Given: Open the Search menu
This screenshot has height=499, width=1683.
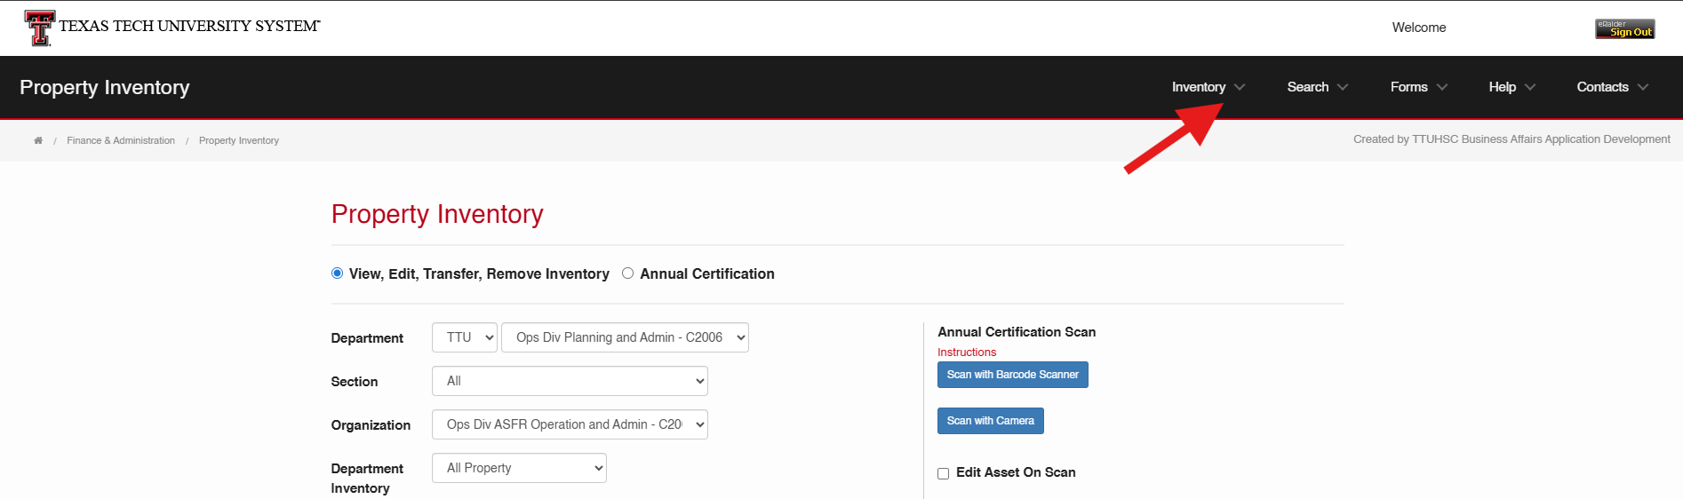Looking at the screenshot, I should click(x=1317, y=87).
